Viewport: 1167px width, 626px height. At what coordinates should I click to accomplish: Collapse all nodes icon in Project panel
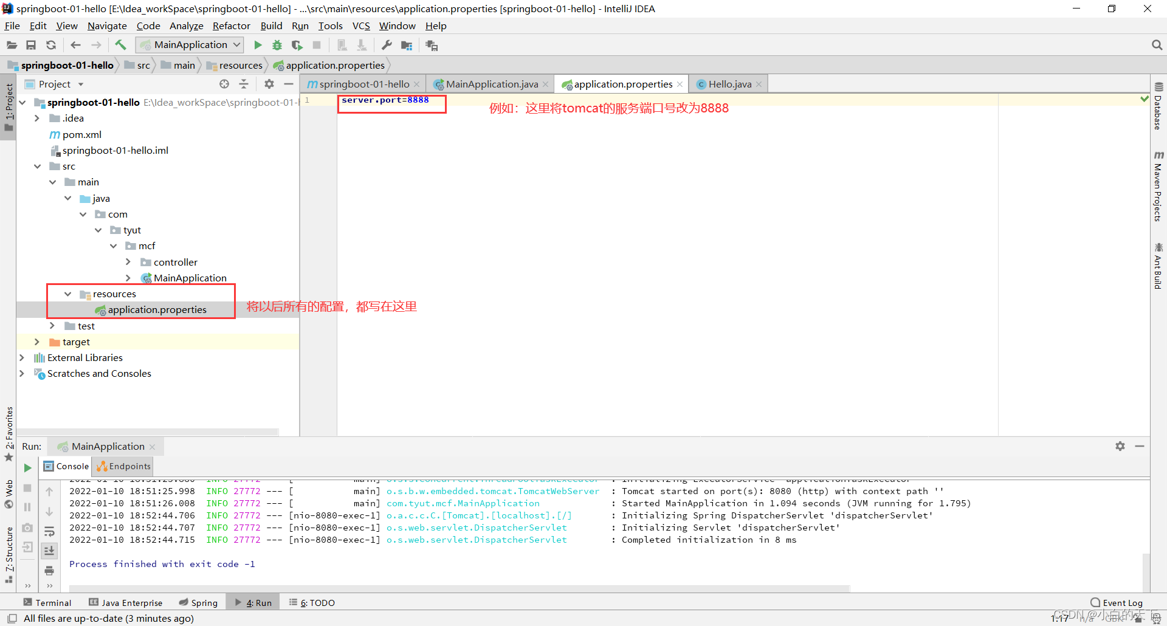click(244, 84)
